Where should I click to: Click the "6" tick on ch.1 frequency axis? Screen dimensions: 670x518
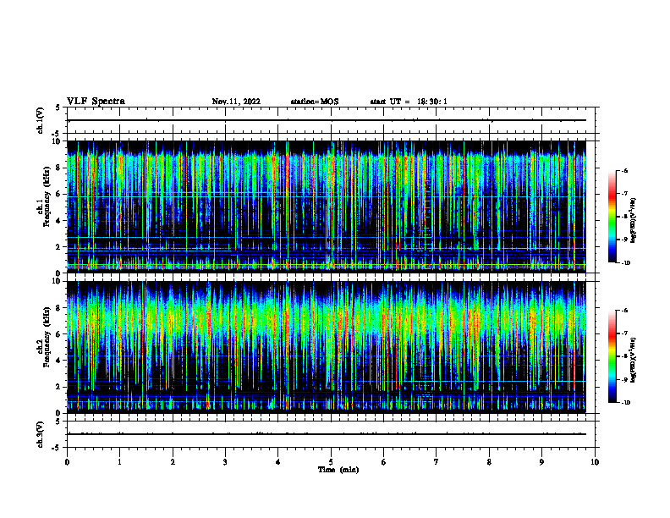click(x=59, y=194)
